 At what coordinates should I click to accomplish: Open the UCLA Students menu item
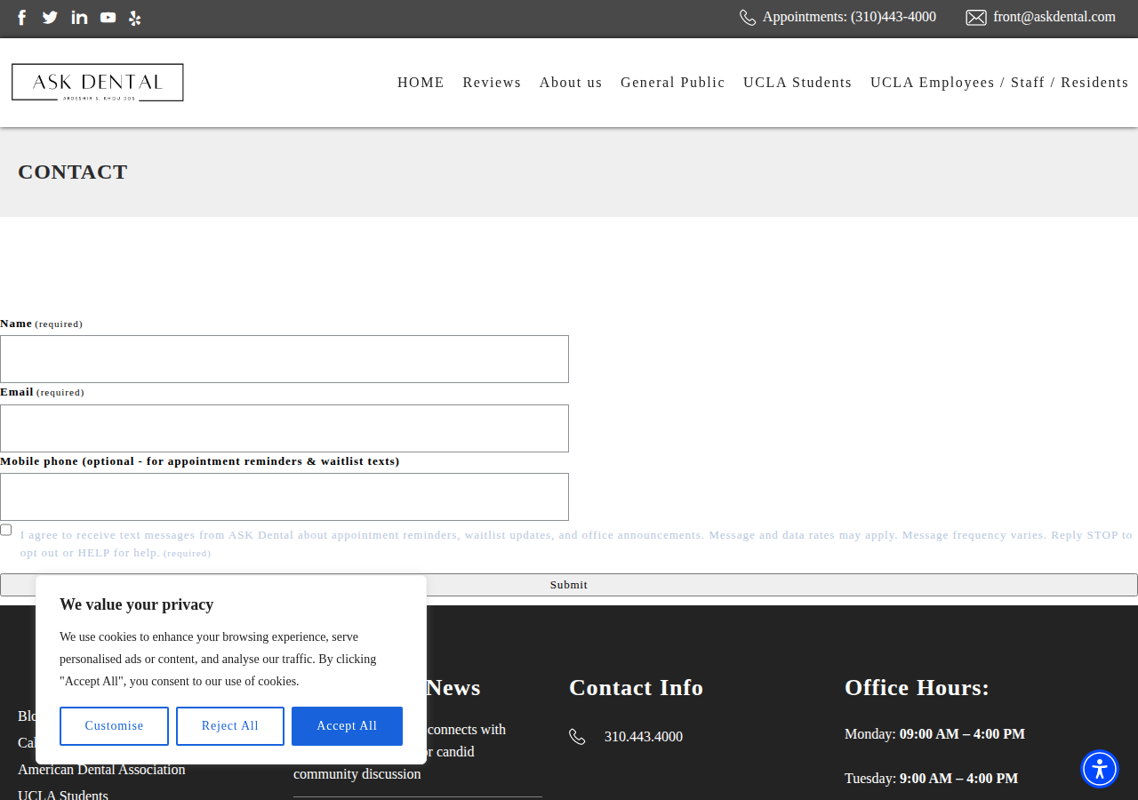click(797, 83)
